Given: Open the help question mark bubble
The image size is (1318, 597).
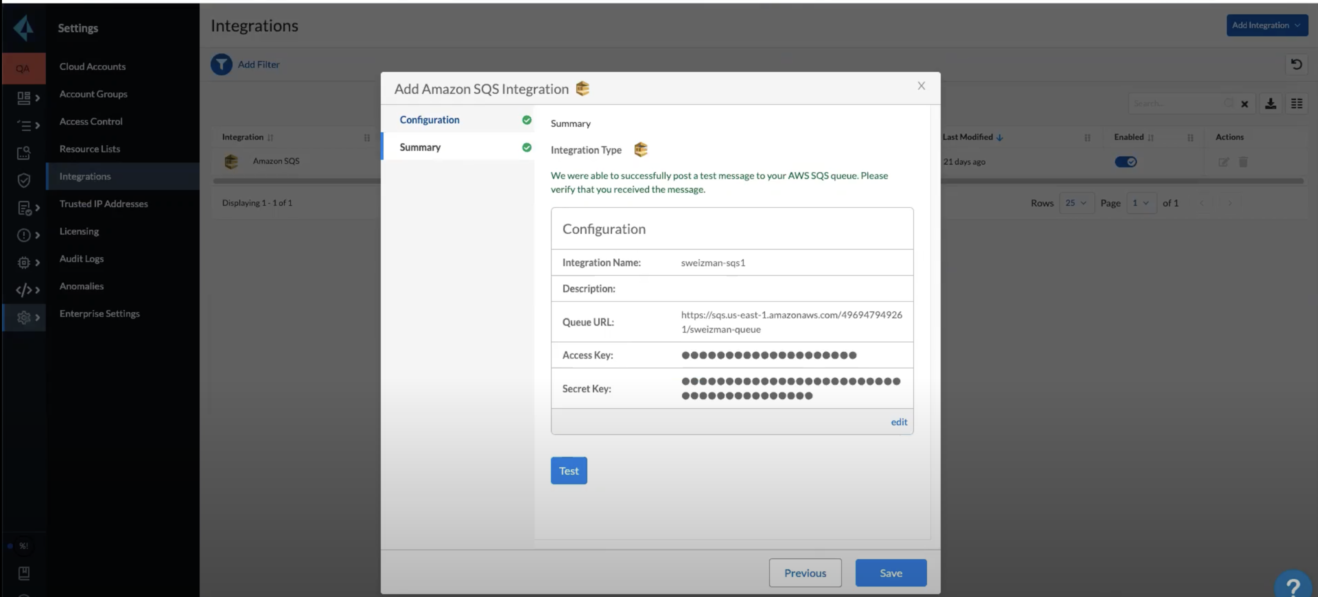Looking at the screenshot, I should pos(1294,585).
